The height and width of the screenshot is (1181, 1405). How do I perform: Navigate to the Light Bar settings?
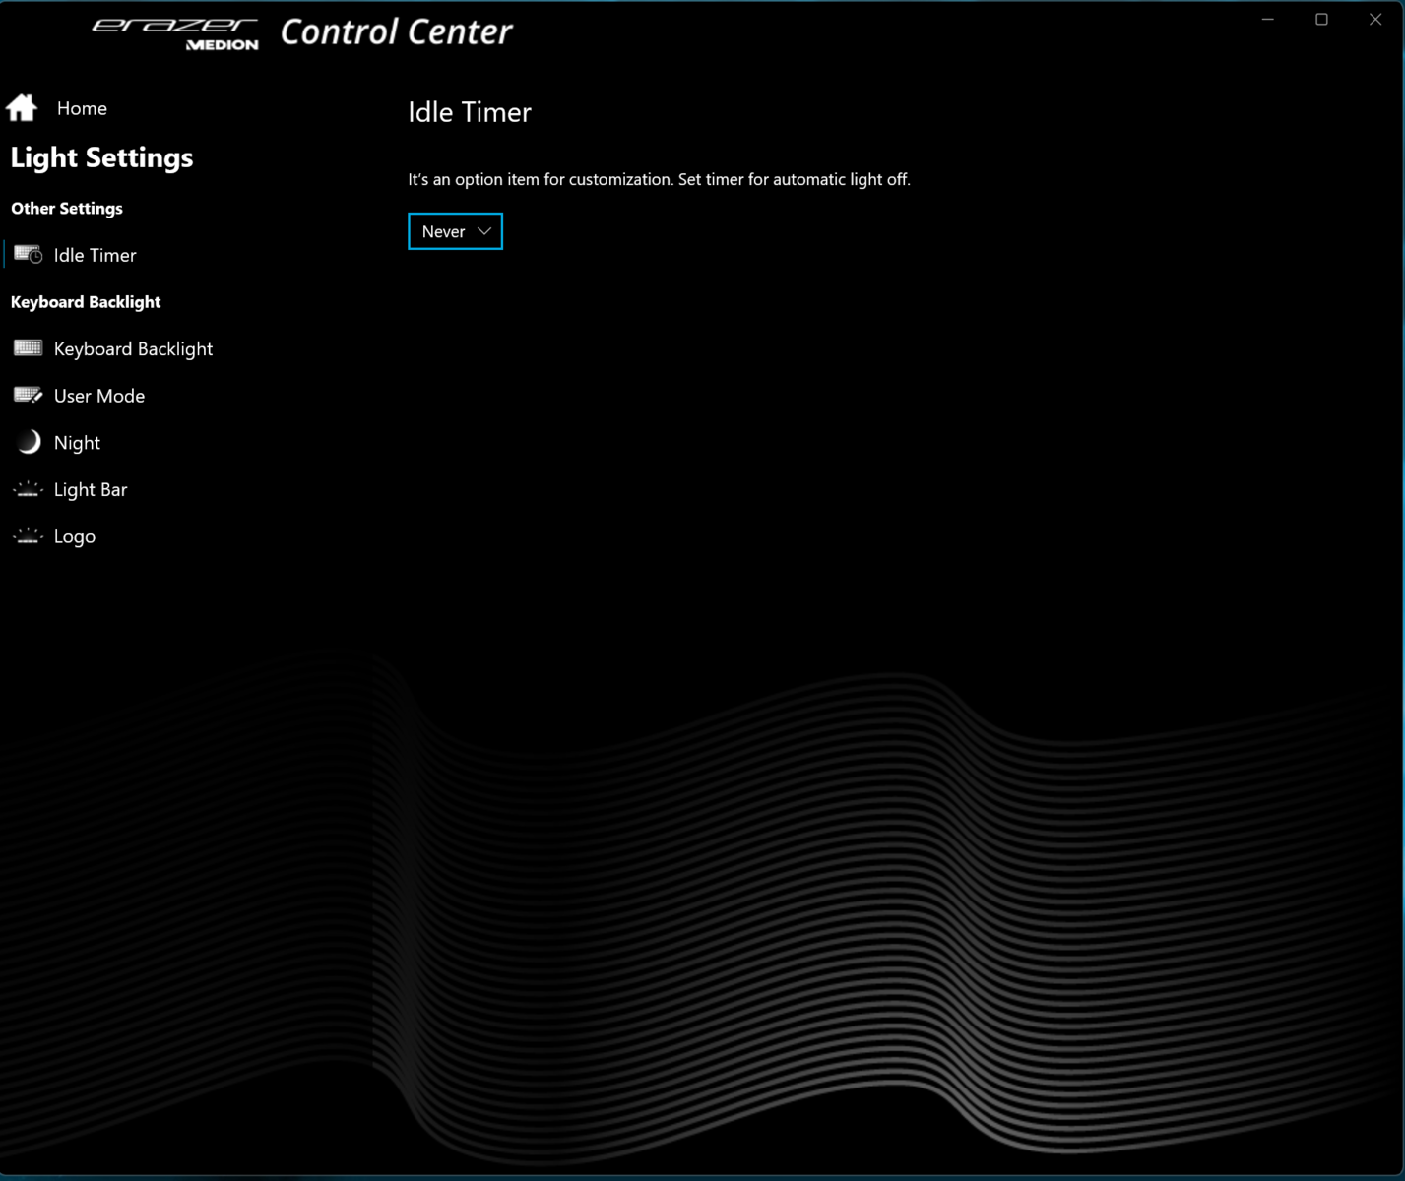[91, 489]
